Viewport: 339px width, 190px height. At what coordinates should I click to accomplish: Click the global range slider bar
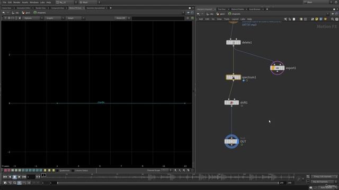pyautogui.click(x=168, y=183)
